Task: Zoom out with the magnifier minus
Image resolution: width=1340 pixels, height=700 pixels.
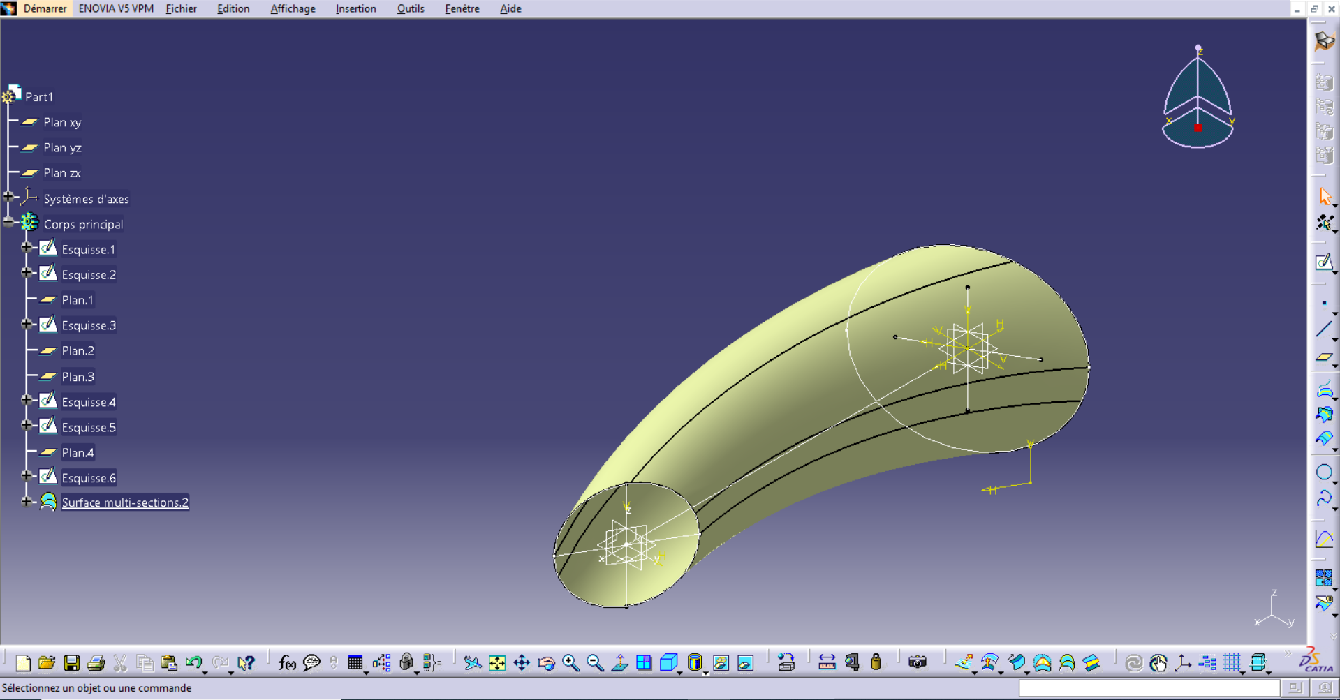Action: (x=595, y=662)
